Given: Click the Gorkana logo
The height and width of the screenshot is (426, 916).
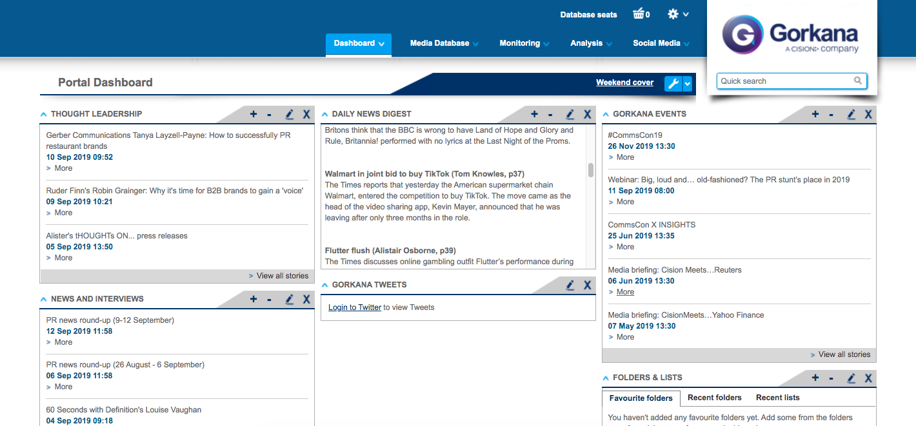Looking at the screenshot, I should [792, 35].
